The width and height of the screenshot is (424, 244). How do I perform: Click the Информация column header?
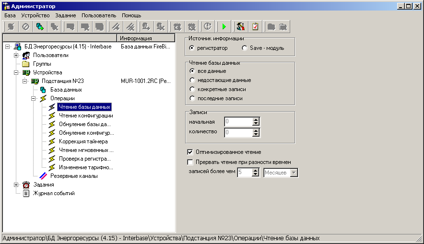coord(146,38)
